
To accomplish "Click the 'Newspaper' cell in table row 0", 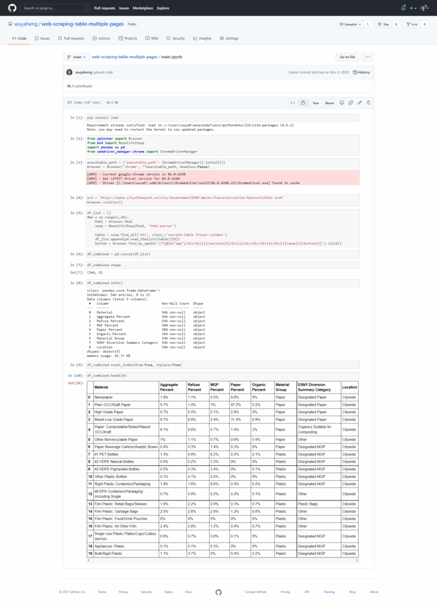I will coord(126,397).
